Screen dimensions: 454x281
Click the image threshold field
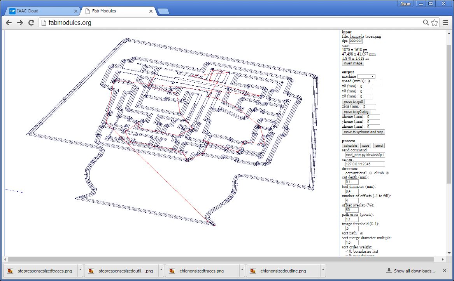coord(352,229)
